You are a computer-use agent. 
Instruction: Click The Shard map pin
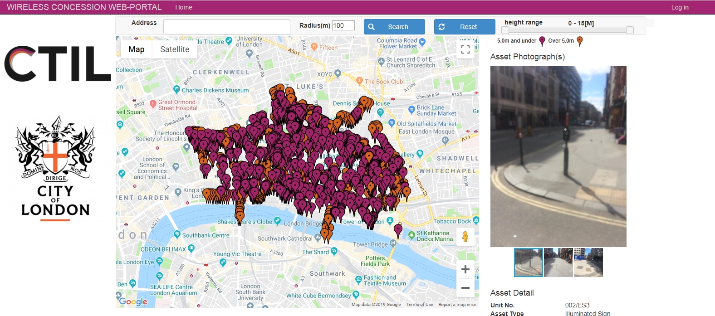point(334,251)
